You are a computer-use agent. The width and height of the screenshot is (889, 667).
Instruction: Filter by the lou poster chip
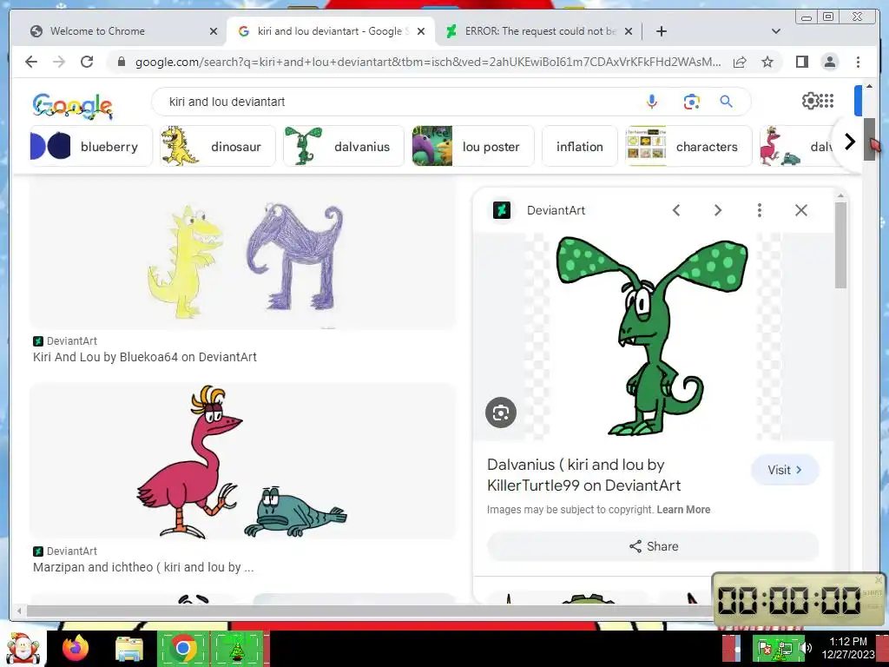click(473, 146)
